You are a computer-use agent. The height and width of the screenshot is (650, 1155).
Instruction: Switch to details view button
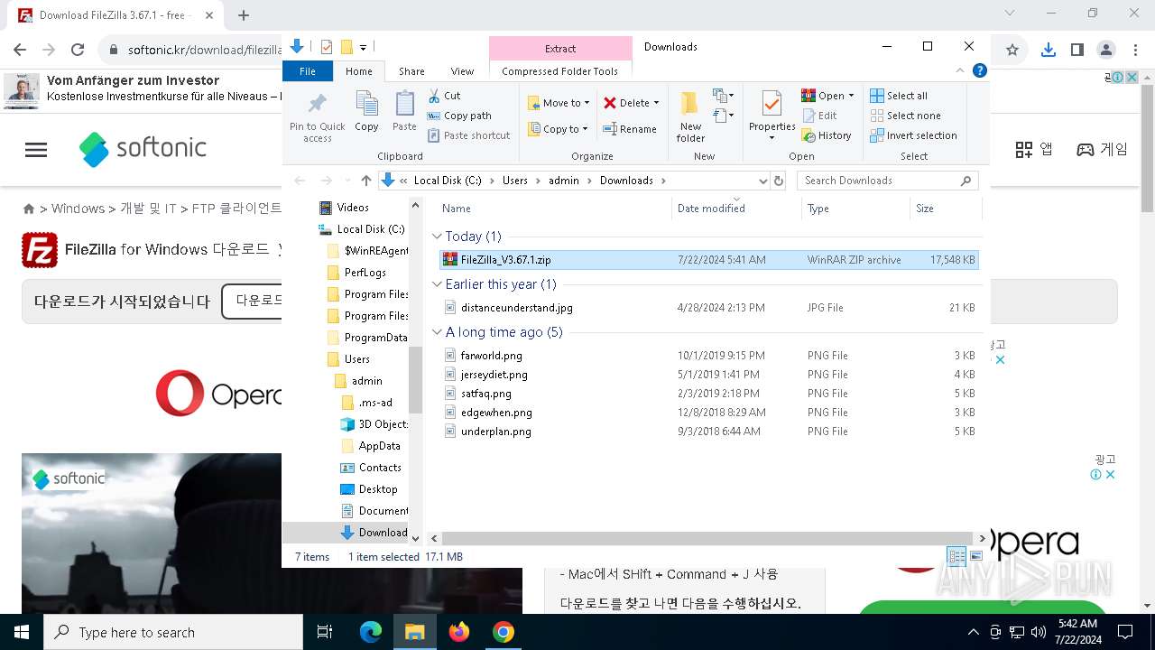(956, 557)
